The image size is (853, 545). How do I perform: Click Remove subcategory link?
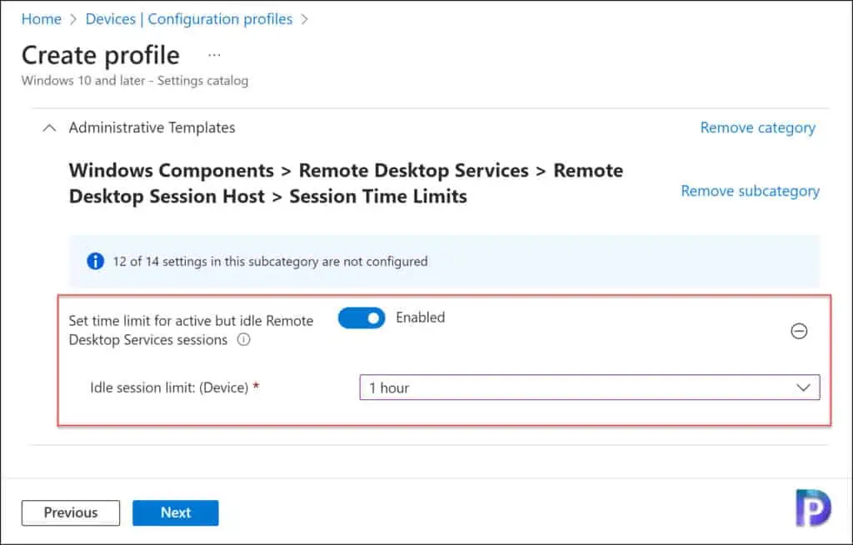coord(751,191)
